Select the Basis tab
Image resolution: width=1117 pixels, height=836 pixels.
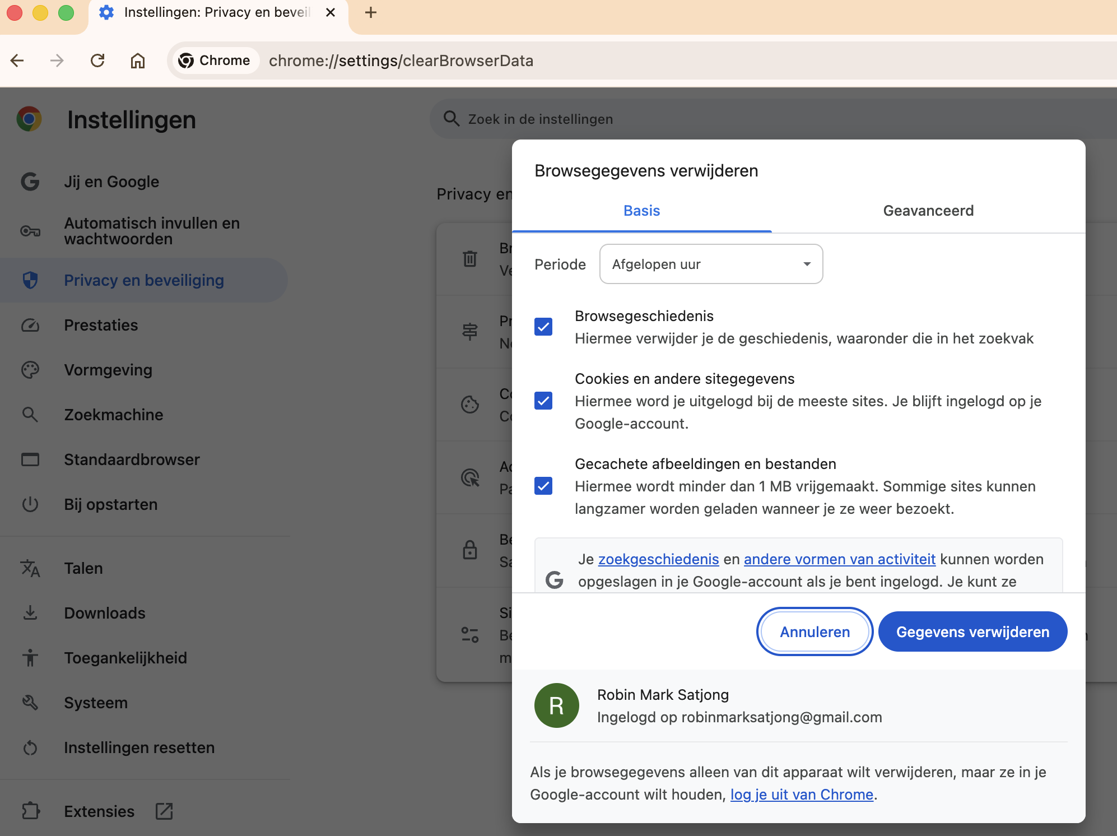coord(641,211)
